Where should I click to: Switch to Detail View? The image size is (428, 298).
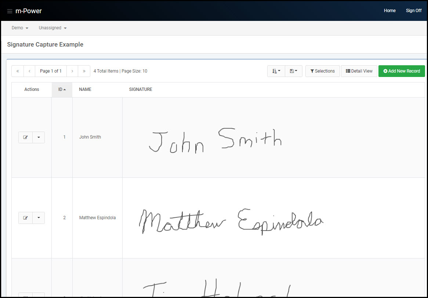pyautogui.click(x=359, y=71)
